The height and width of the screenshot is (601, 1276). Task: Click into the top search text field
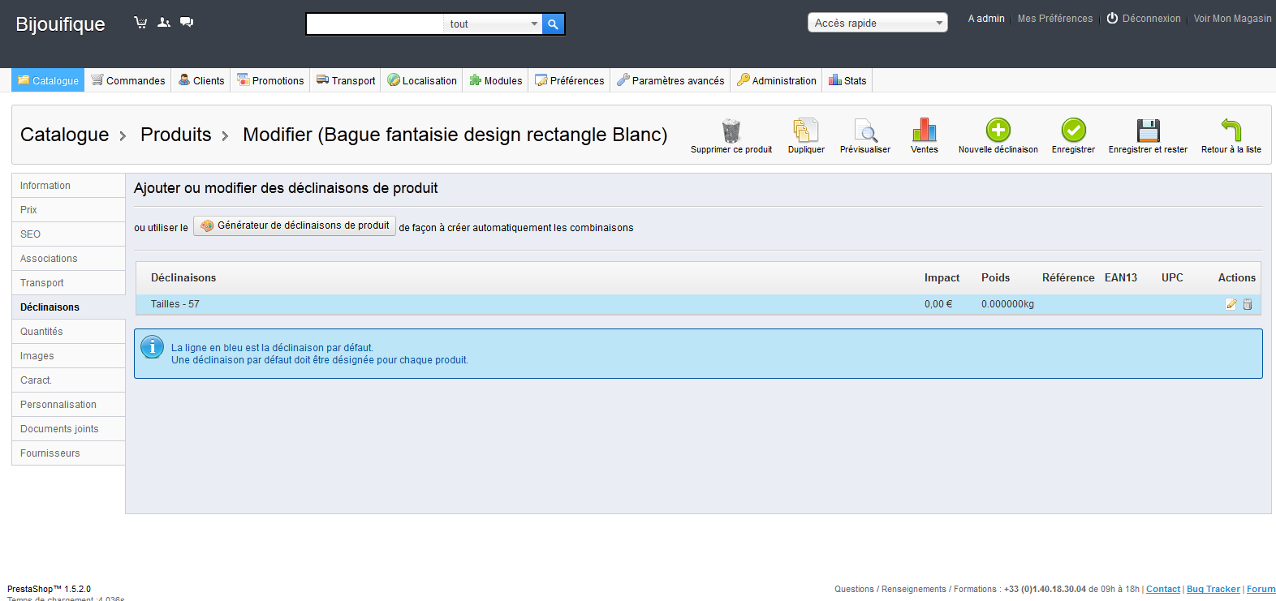coord(374,24)
